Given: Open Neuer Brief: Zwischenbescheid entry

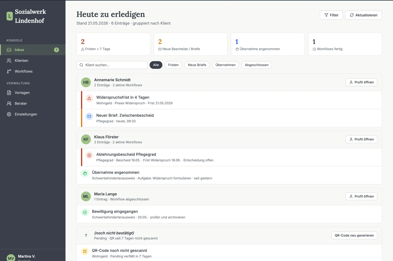Looking at the screenshot, I should (229, 118).
